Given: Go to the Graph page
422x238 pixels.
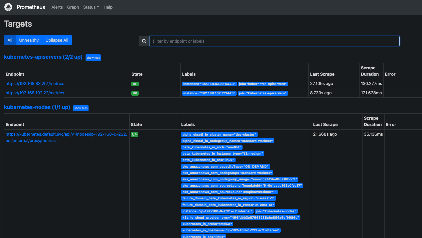Looking at the screenshot, I should [73, 7].
